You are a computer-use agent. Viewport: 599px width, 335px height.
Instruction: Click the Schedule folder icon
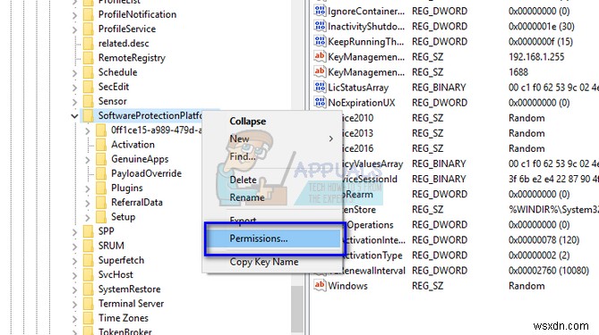click(x=89, y=72)
